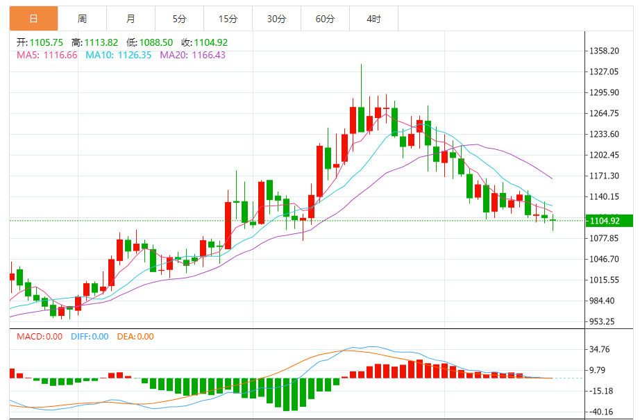Click the MA20: 1166.43 indicator label
This screenshot has width=640, height=420.
click(192, 55)
